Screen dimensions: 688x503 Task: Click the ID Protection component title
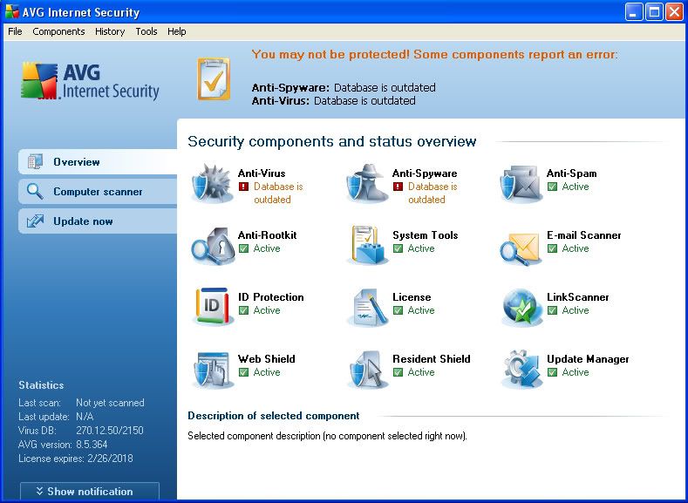pos(270,297)
